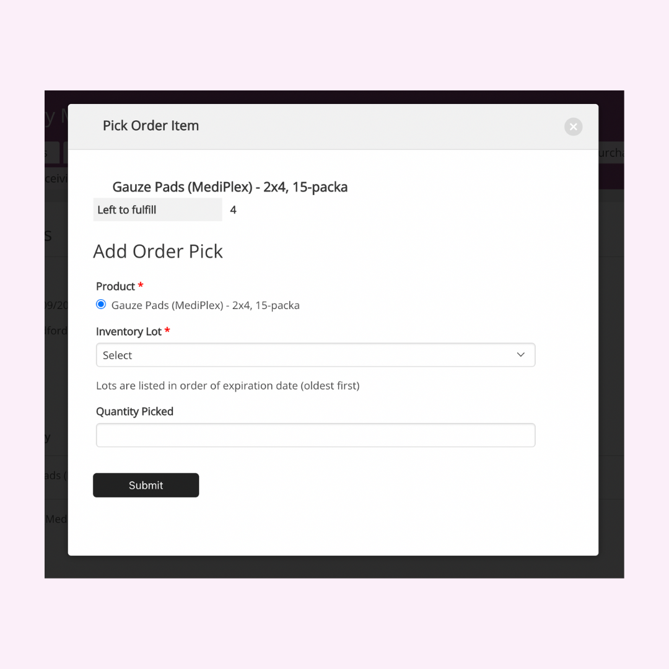Click the red asterisk beside Product

(141, 286)
